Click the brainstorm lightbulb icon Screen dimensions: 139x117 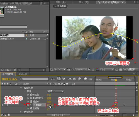(x=85, y=79)
